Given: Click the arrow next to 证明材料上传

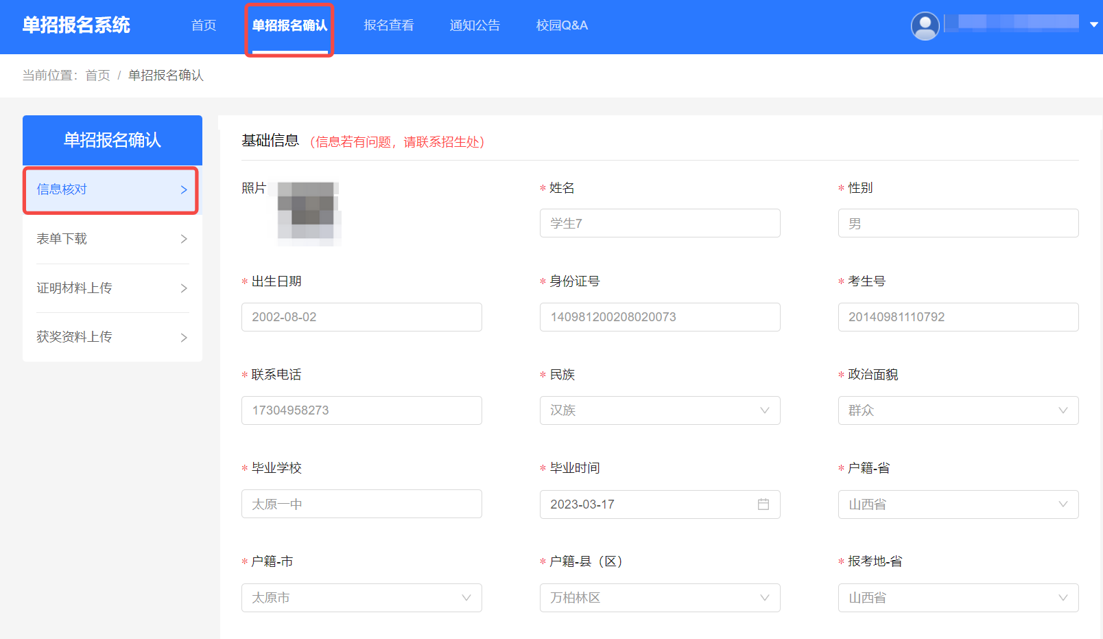Looking at the screenshot, I should [183, 288].
